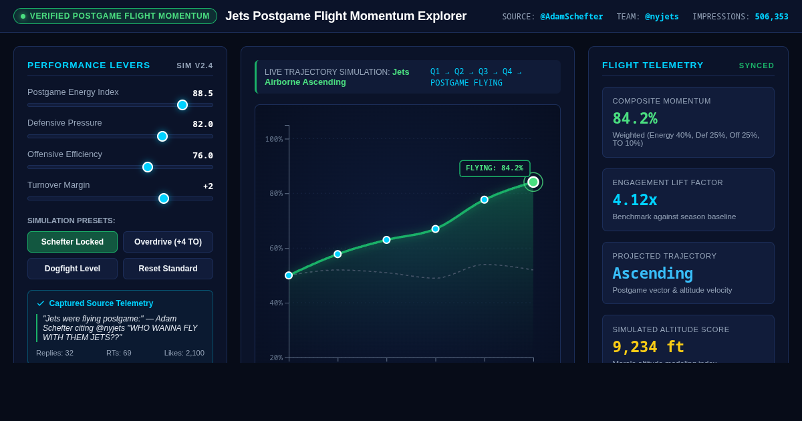Click the 100% y-axis label

(274, 139)
